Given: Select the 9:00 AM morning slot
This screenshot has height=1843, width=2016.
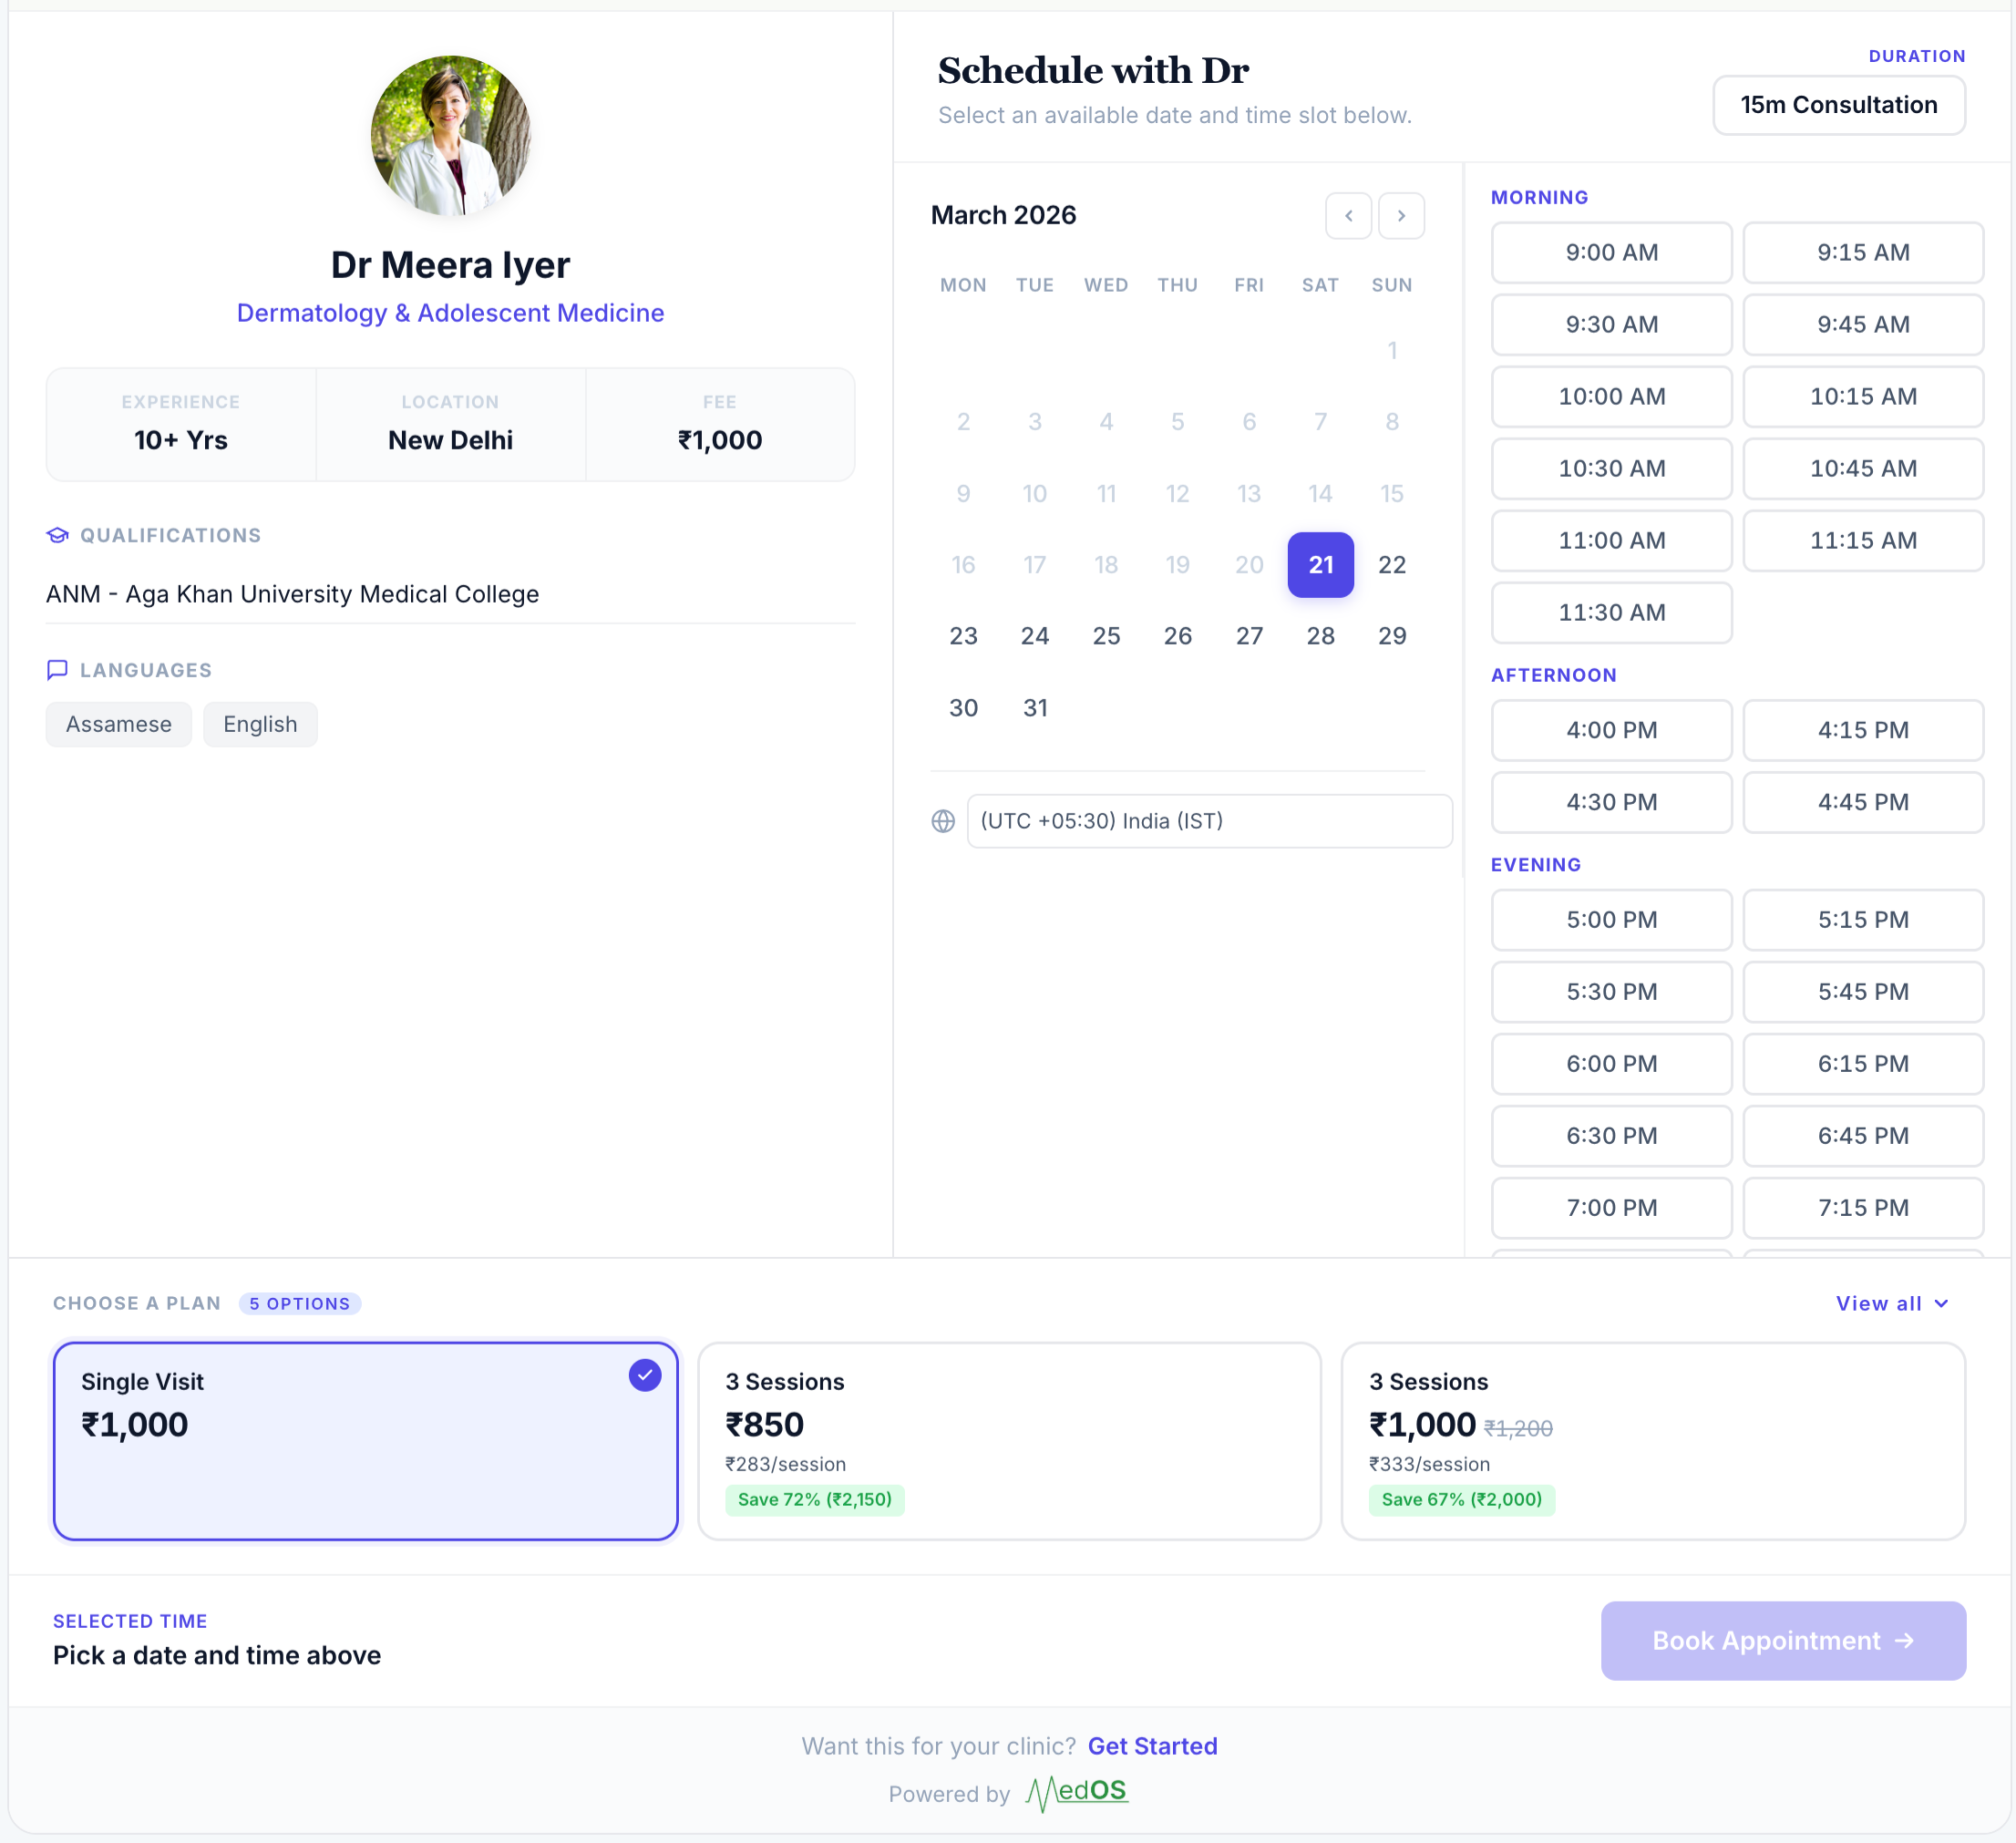Looking at the screenshot, I should pyautogui.click(x=1610, y=252).
